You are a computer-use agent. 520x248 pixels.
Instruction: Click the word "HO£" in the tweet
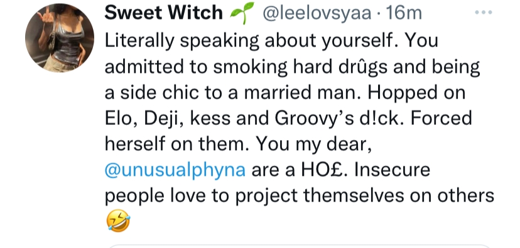pos(323,170)
